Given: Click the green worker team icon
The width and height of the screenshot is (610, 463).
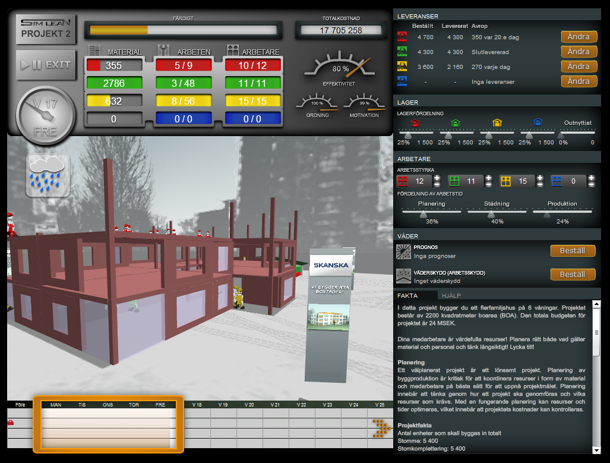Looking at the screenshot, I should pos(454,181).
